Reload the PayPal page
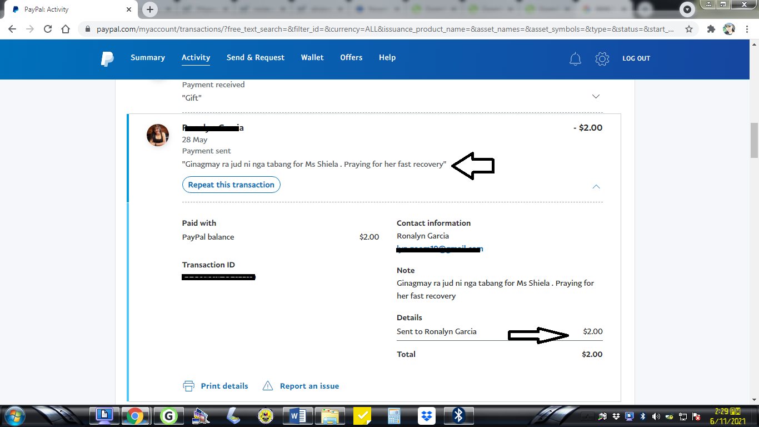This screenshot has height=427, width=759. 48,29
